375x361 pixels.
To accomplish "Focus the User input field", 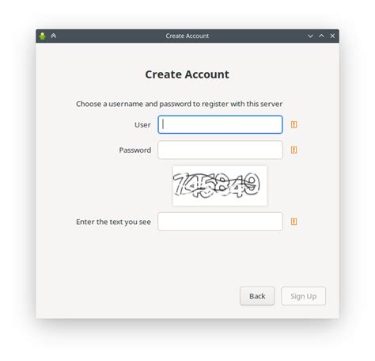I will (x=220, y=124).
